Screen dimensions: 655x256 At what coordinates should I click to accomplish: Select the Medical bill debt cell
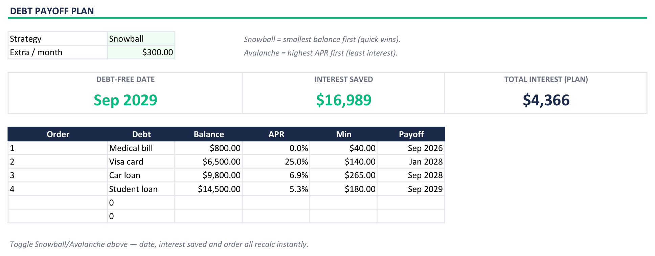[x=141, y=148]
